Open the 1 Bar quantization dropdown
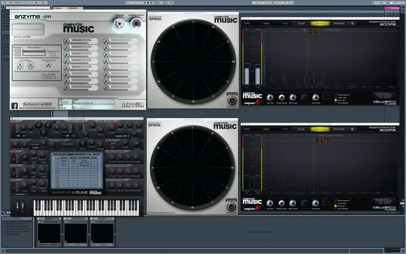Viewport: 406px width, 254px height. pos(43,2)
